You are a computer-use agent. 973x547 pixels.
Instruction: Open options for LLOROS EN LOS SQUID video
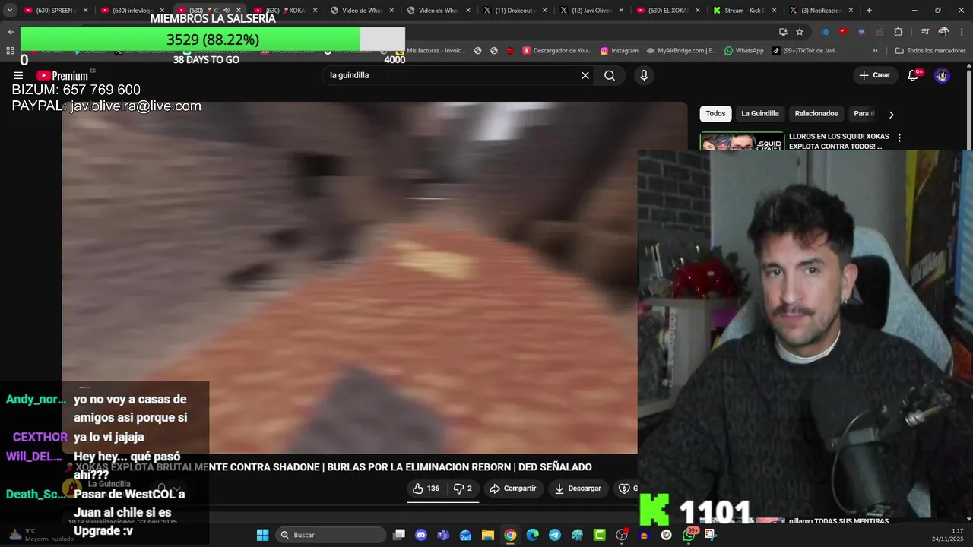pos(899,138)
